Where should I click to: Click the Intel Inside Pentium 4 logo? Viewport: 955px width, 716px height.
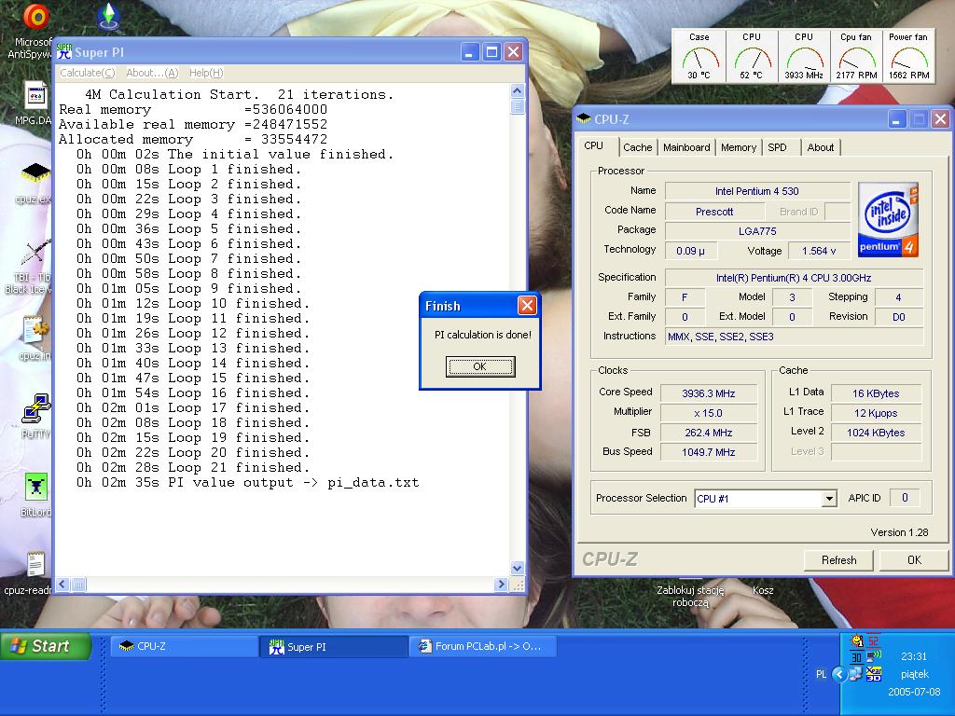coord(888,220)
